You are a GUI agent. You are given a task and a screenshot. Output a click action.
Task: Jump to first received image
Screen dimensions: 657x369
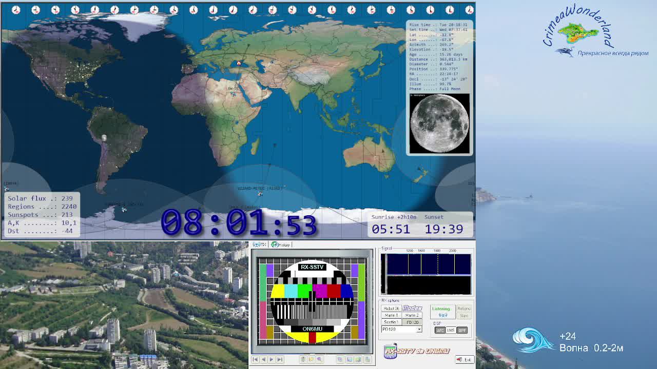(x=255, y=359)
